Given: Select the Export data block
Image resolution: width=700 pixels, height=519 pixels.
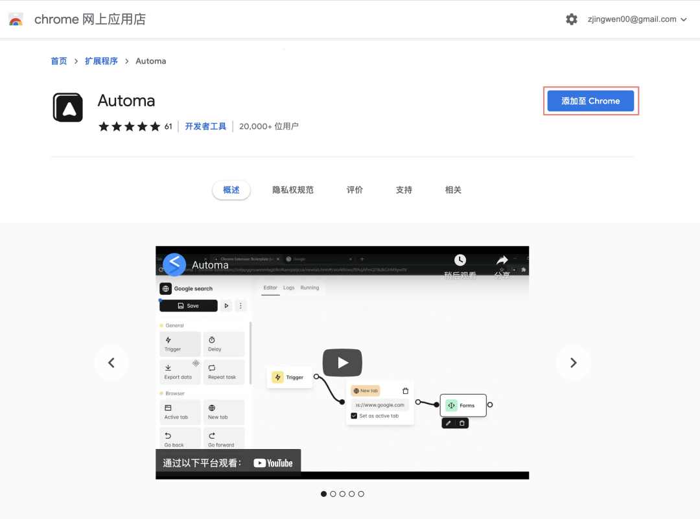Looking at the screenshot, I should [x=180, y=372].
